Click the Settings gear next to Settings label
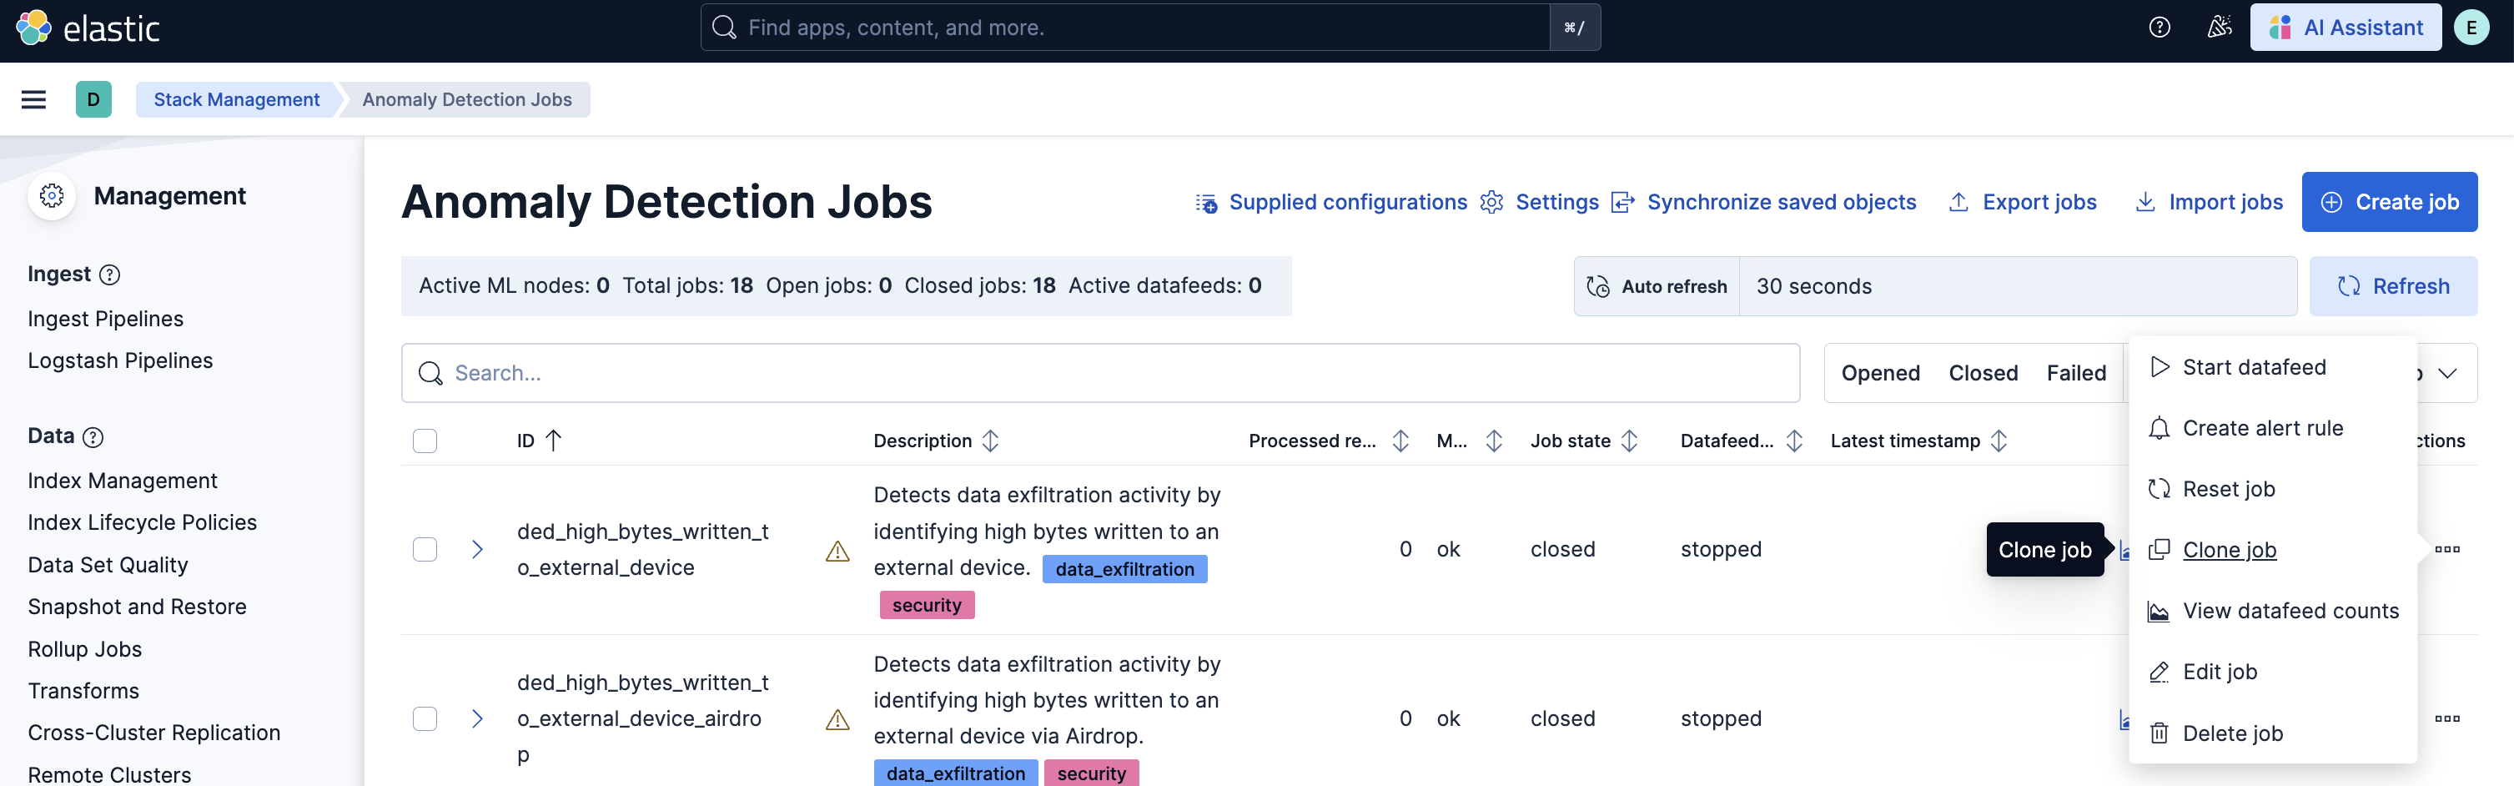2514x786 pixels. [1491, 202]
